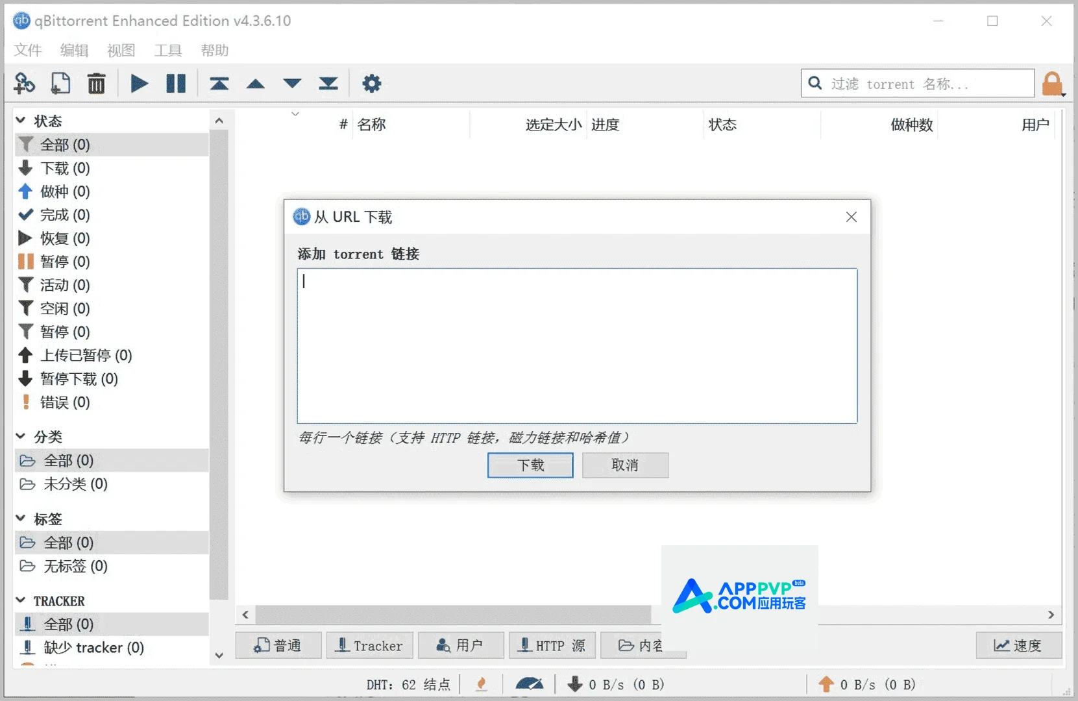The width and height of the screenshot is (1078, 701).
Task: Open options via the gear icon
Action: tap(371, 84)
